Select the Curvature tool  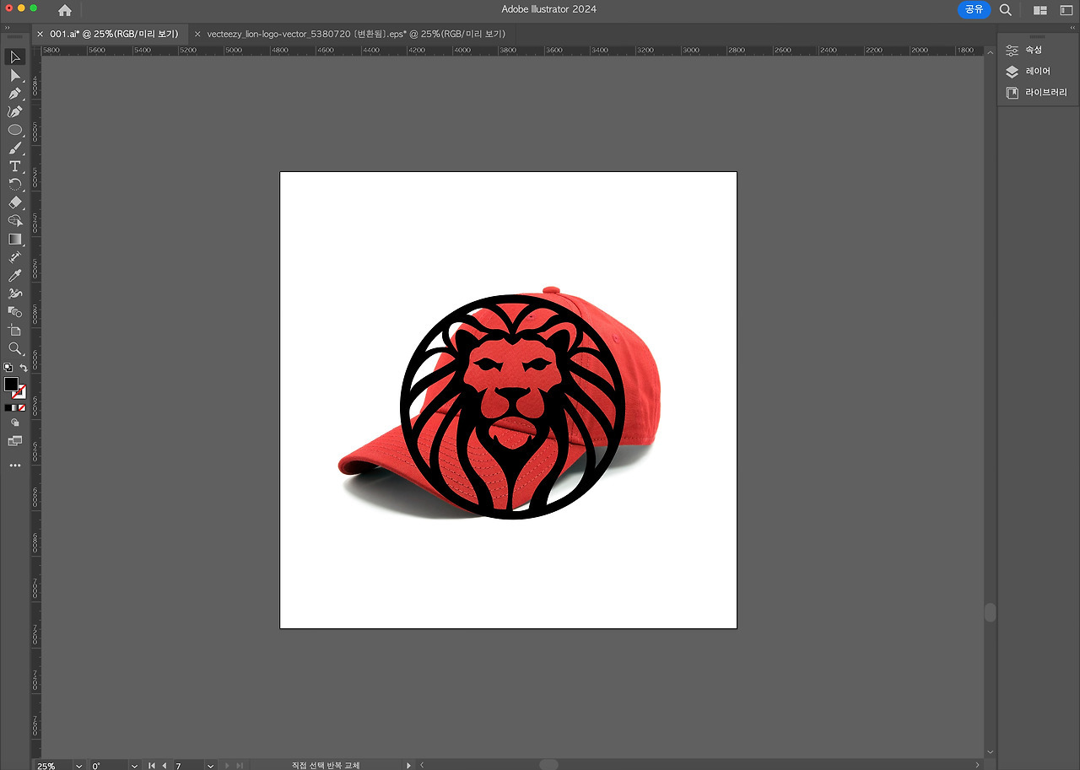pos(14,112)
